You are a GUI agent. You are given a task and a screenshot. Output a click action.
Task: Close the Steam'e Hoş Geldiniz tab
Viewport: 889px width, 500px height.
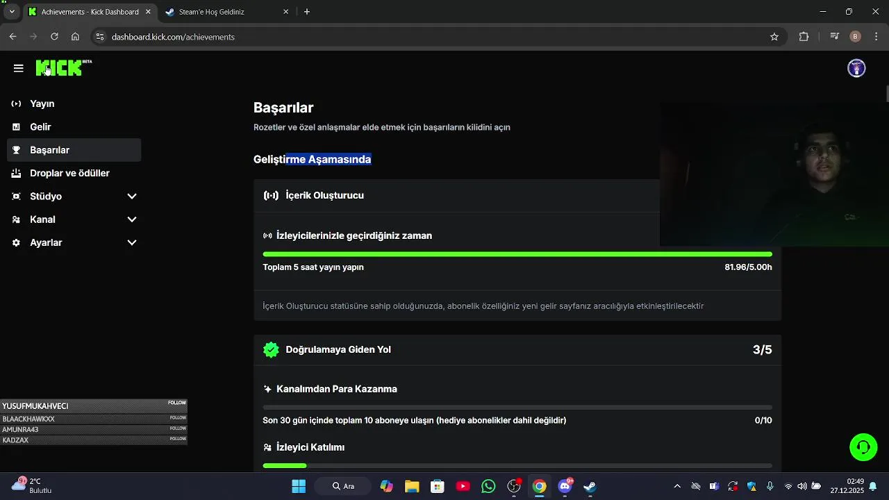285,12
